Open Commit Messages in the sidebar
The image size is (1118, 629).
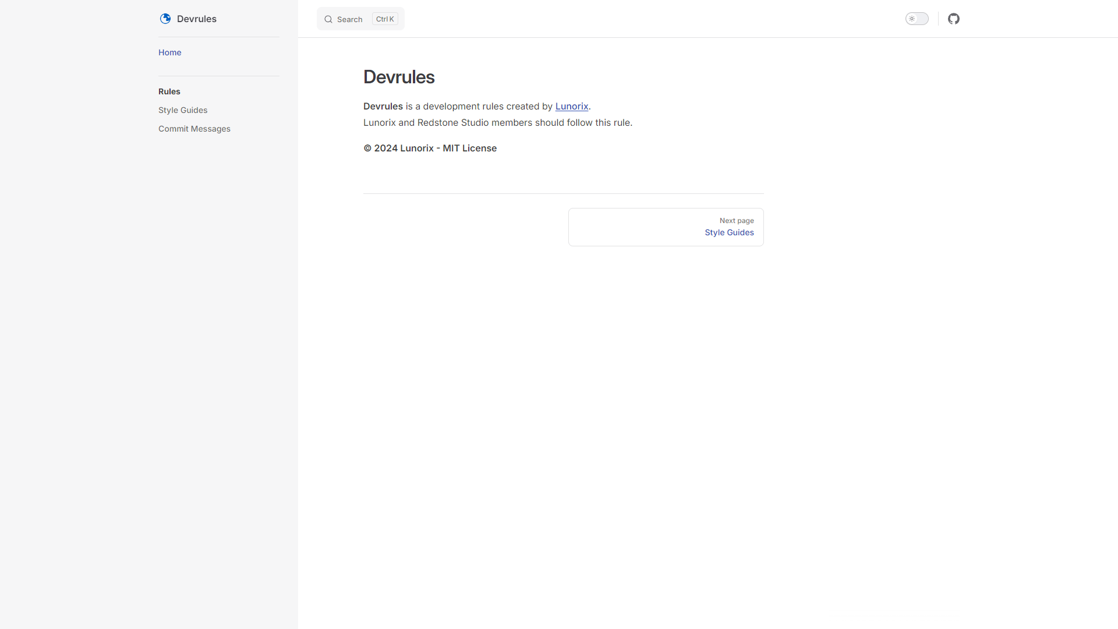[x=194, y=129]
